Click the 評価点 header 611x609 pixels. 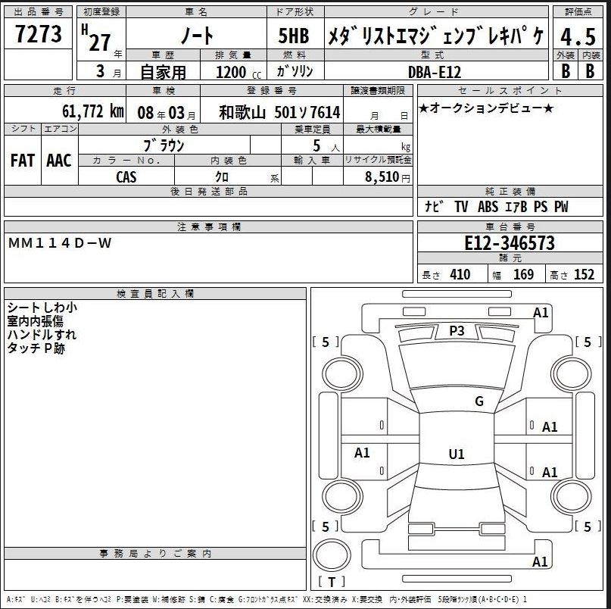click(x=578, y=12)
